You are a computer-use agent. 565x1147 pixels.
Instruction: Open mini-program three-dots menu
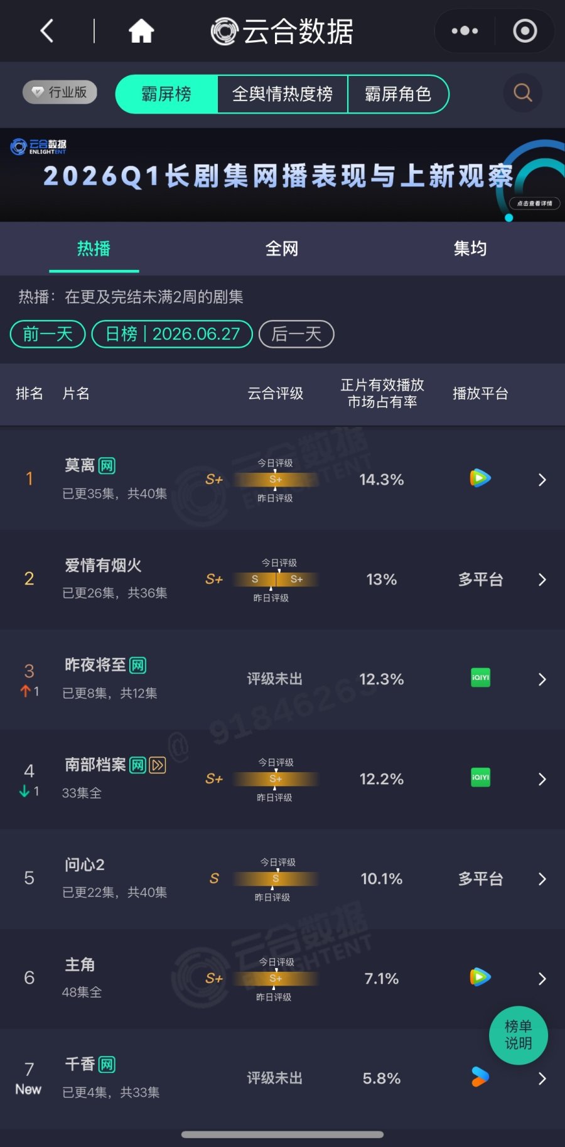pos(465,31)
